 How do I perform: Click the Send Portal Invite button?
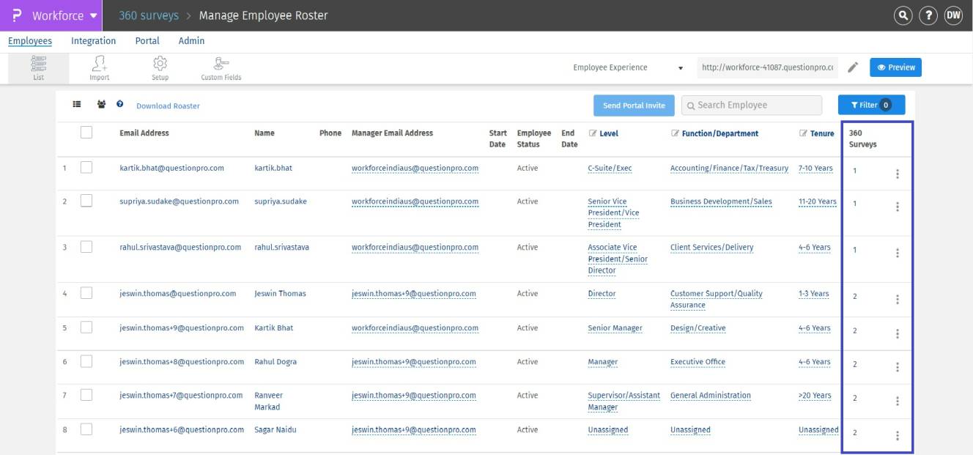[x=634, y=106]
